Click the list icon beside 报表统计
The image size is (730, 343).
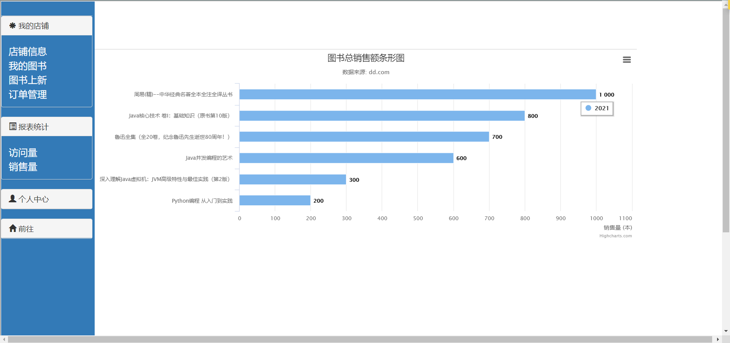(x=13, y=126)
